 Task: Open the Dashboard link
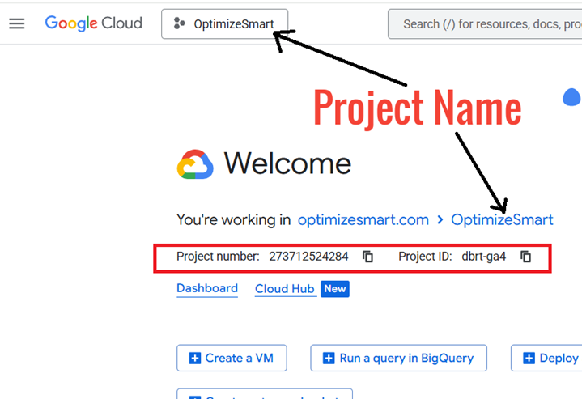[x=207, y=288]
